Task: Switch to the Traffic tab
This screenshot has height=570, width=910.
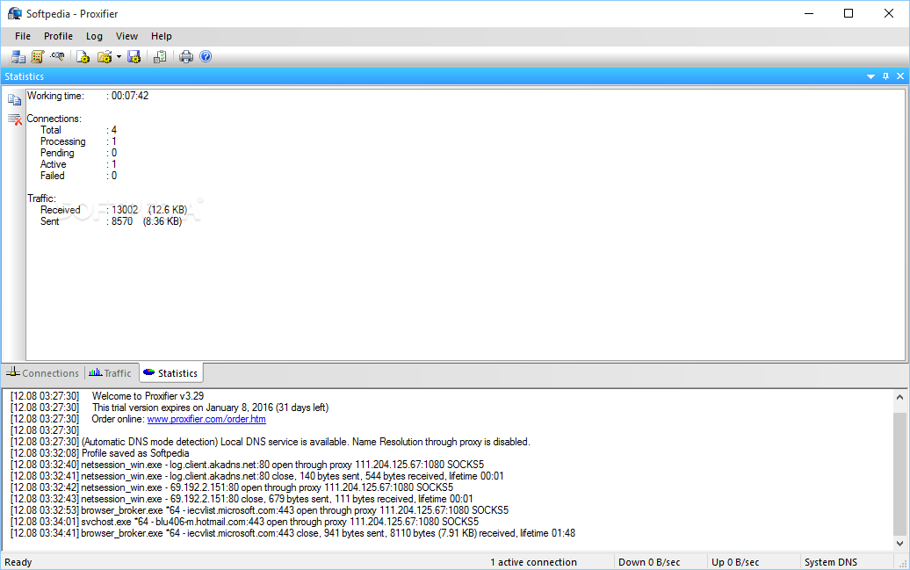Action: point(111,373)
